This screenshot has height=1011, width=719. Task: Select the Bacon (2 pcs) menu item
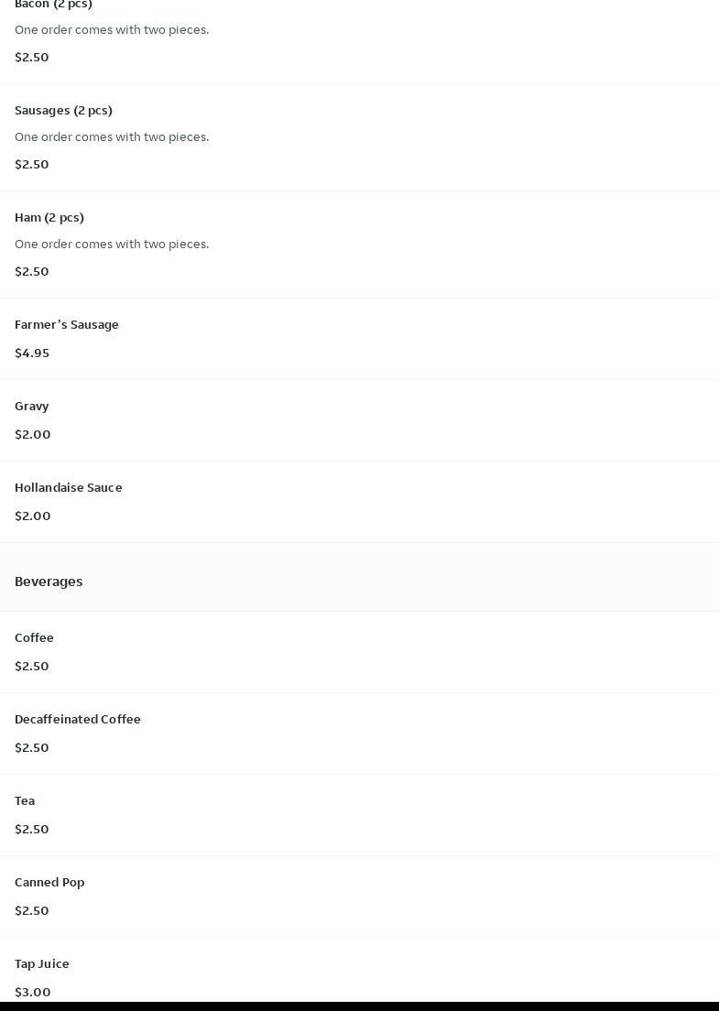53,5
